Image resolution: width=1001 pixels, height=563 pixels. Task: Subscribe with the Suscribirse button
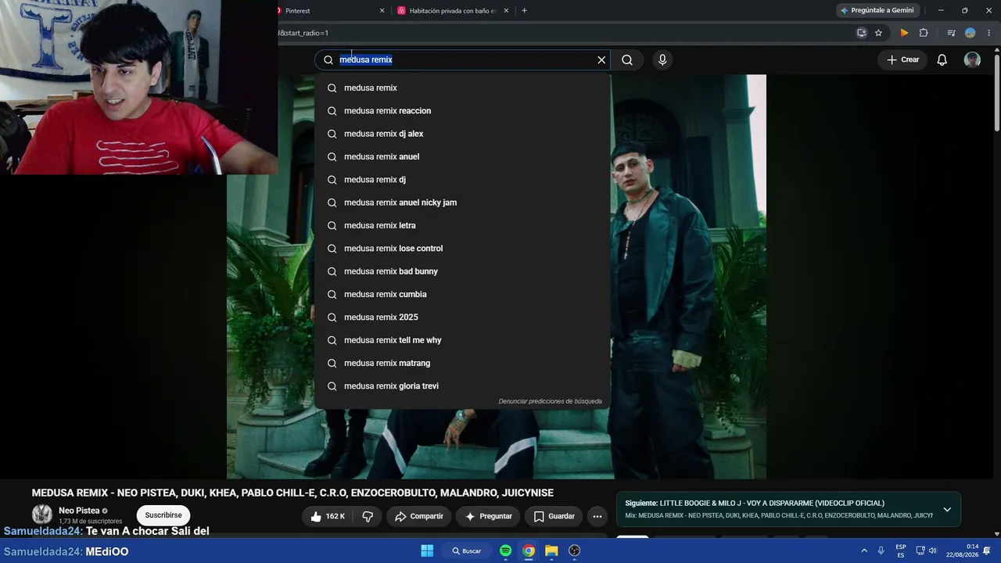coord(163,515)
